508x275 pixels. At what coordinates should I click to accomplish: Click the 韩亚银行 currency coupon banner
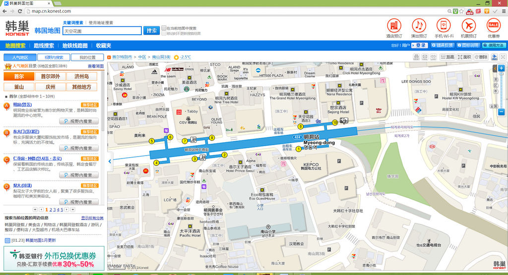click(x=54, y=259)
